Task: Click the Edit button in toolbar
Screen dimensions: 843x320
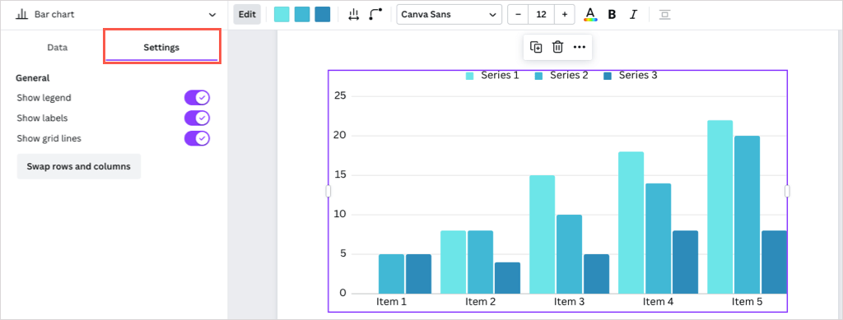Action: (247, 15)
